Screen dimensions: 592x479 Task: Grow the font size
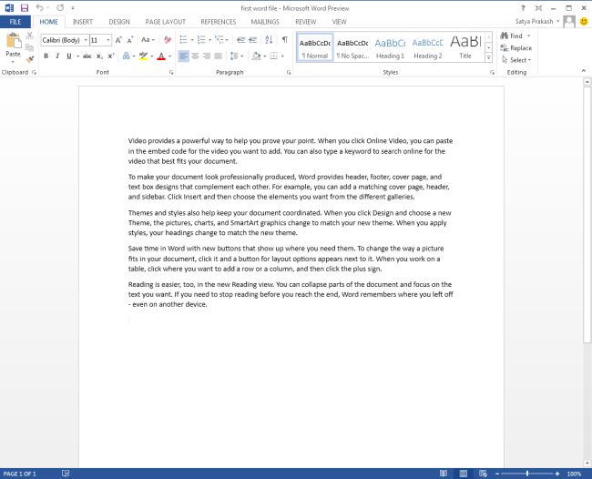118,40
